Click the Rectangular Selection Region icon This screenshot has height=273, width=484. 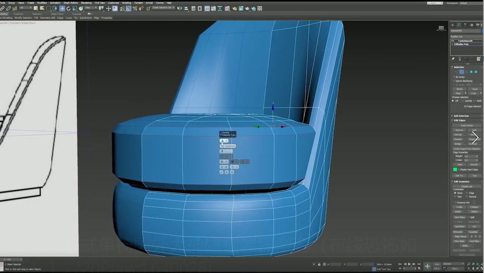pos(48,8)
